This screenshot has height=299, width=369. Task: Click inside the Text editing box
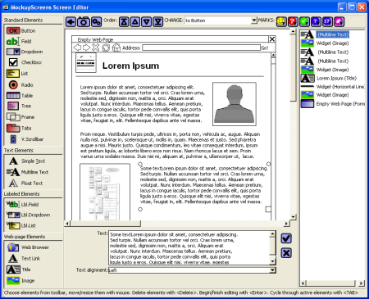pyautogui.click(x=189, y=248)
